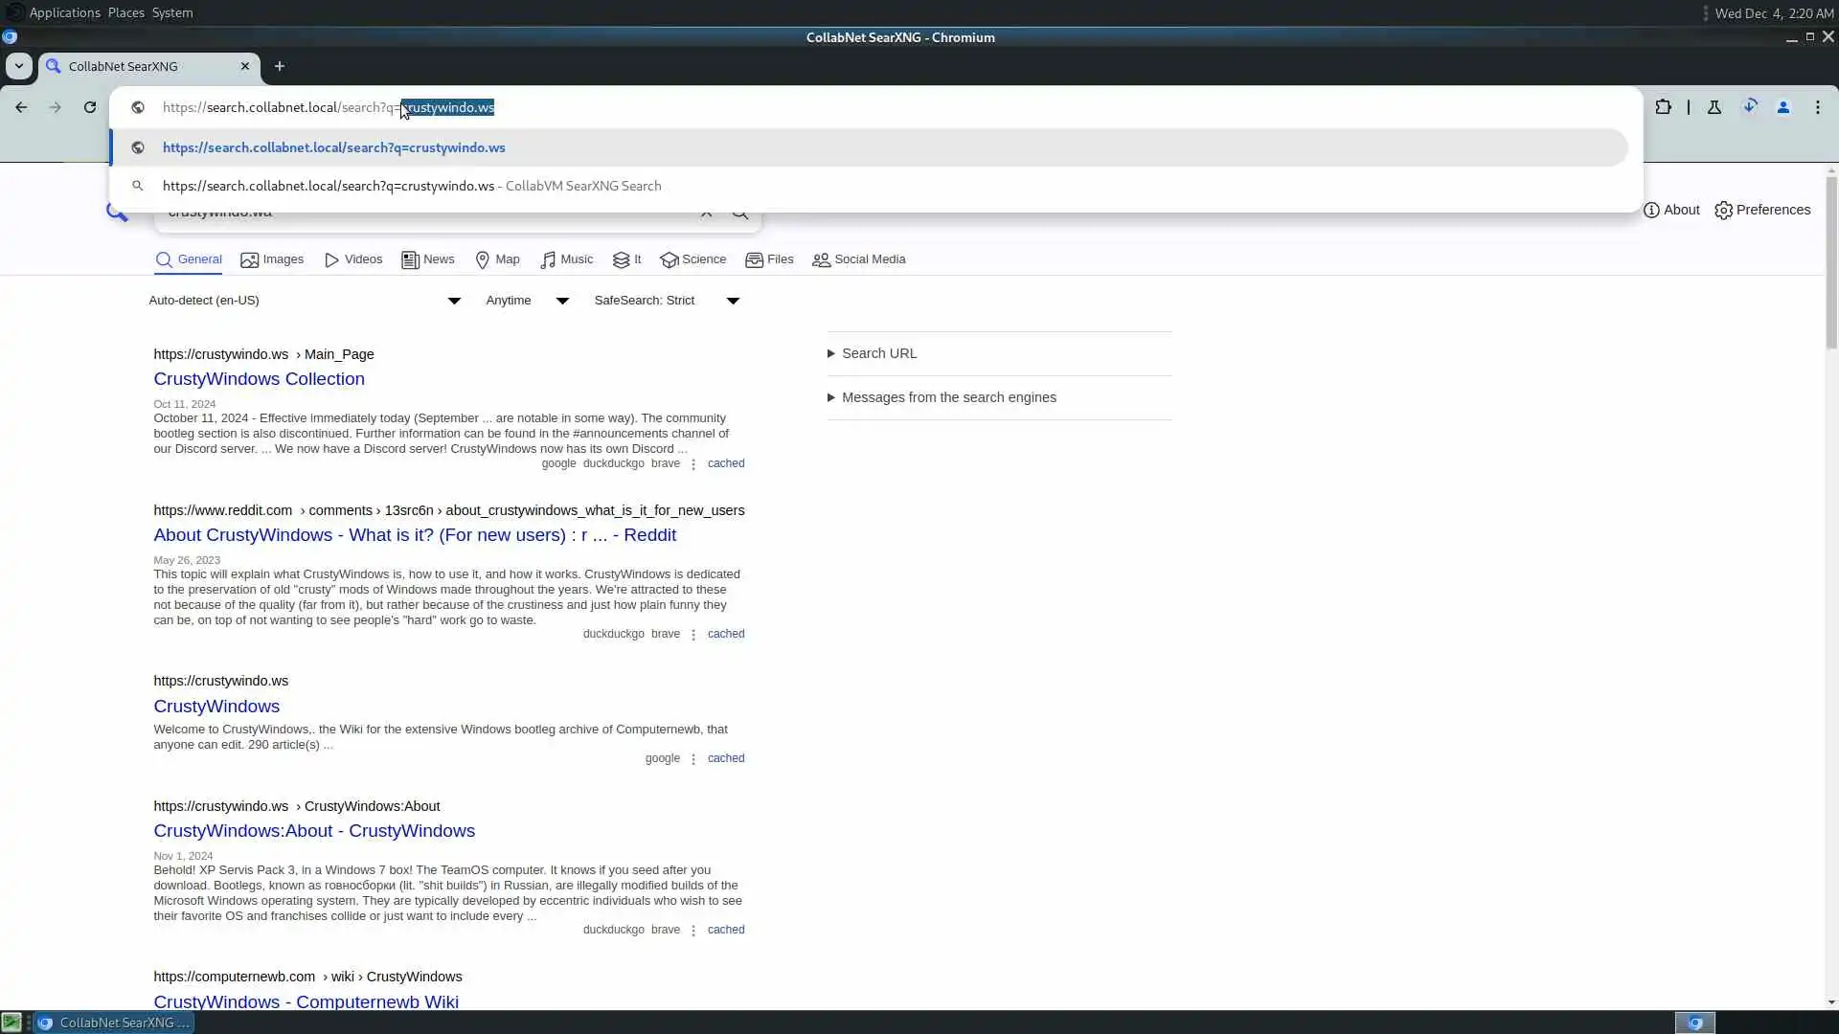Open the CrustyWindows Collection result
This screenshot has height=1034, width=1839.
click(x=259, y=379)
